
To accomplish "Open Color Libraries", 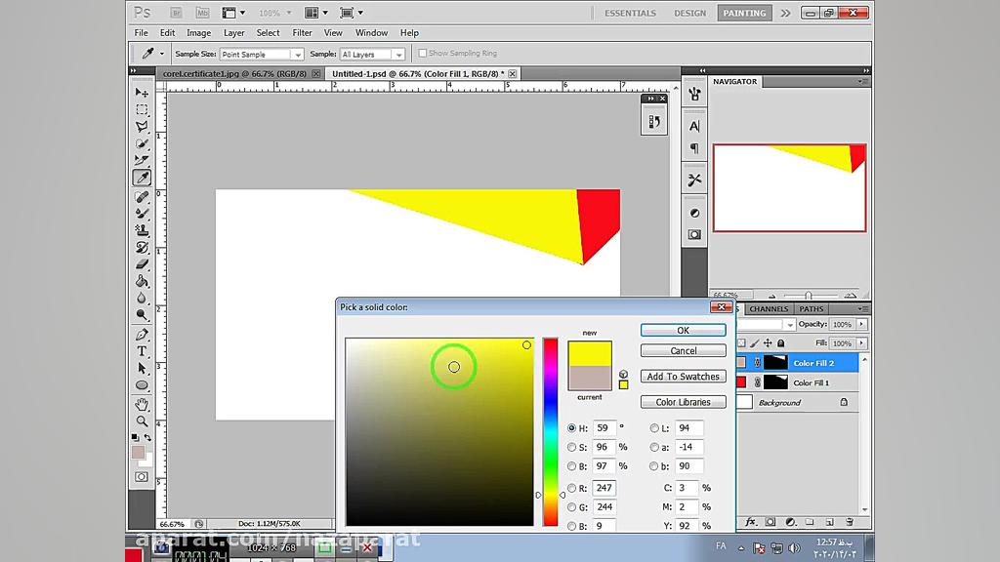I will (x=683, y=402).
